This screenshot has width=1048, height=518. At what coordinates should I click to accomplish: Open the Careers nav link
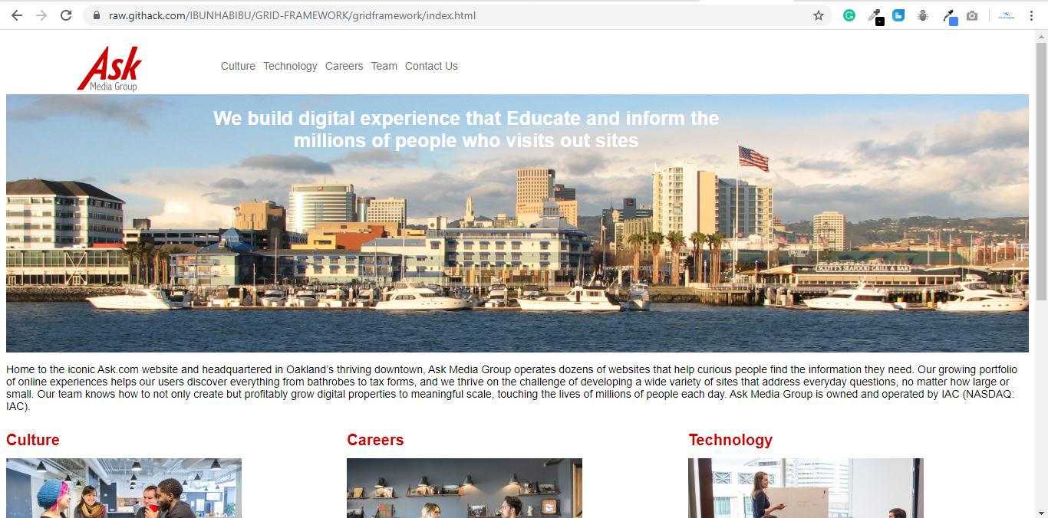[344, 66]
